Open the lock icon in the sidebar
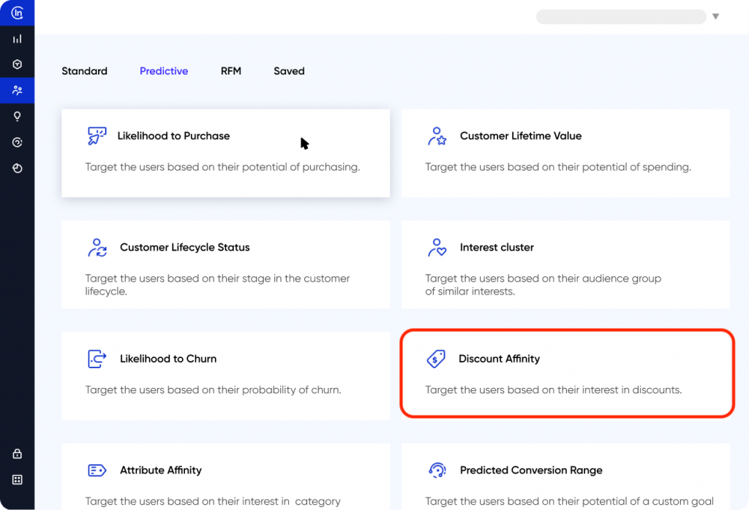Viewport: 749px width, 510px height. point(18,454)
